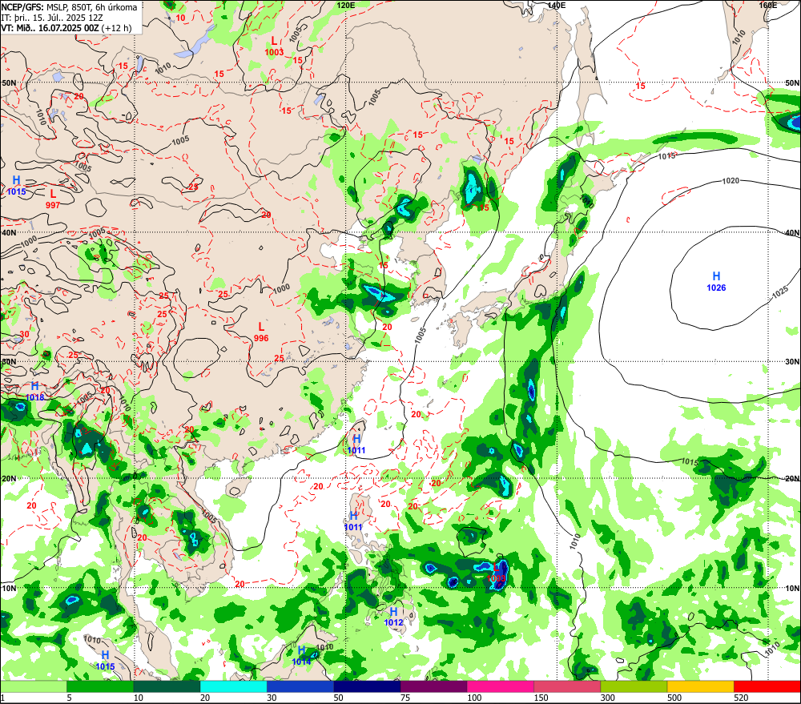Click the medium green 5–10 mm legend swatch

[100, 686]
